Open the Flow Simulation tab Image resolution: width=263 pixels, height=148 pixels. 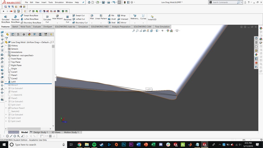click(x=162, y=27)
